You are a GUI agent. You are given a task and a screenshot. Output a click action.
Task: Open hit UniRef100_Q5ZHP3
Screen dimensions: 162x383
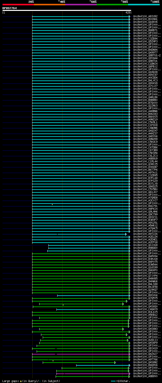point(145,42)
